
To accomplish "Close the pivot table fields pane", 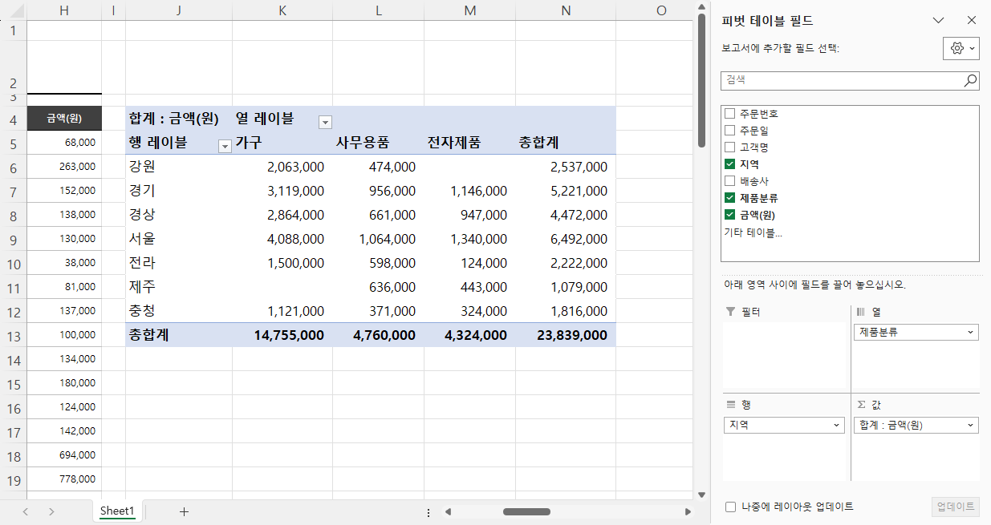I will tap(972, 21).
